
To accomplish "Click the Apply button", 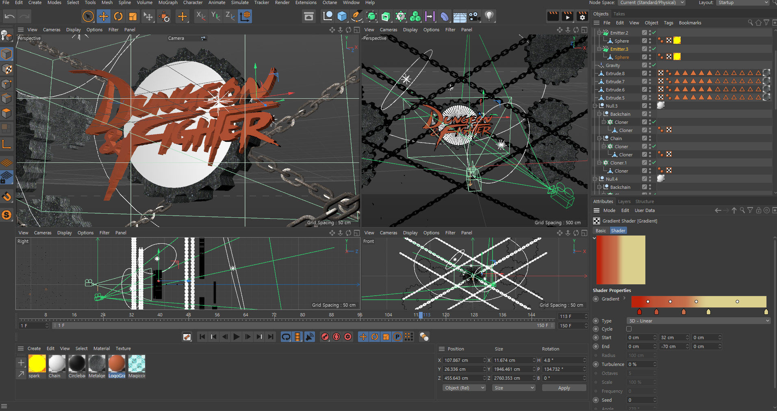I will tap(564, 388).
